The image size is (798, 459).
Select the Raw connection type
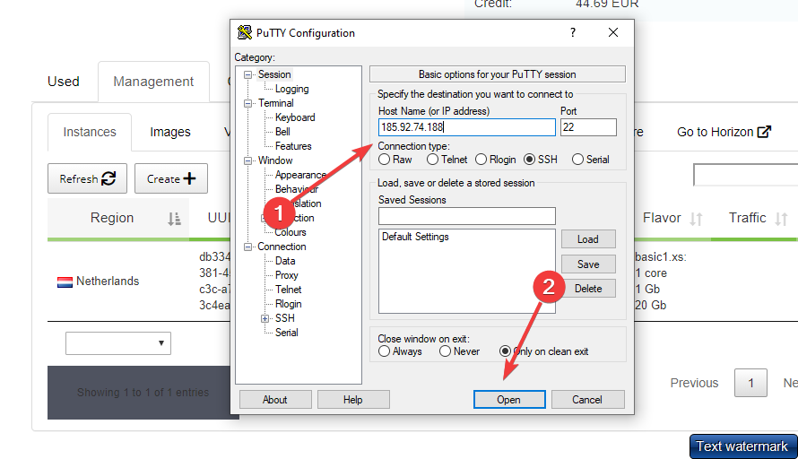point(385,160)
